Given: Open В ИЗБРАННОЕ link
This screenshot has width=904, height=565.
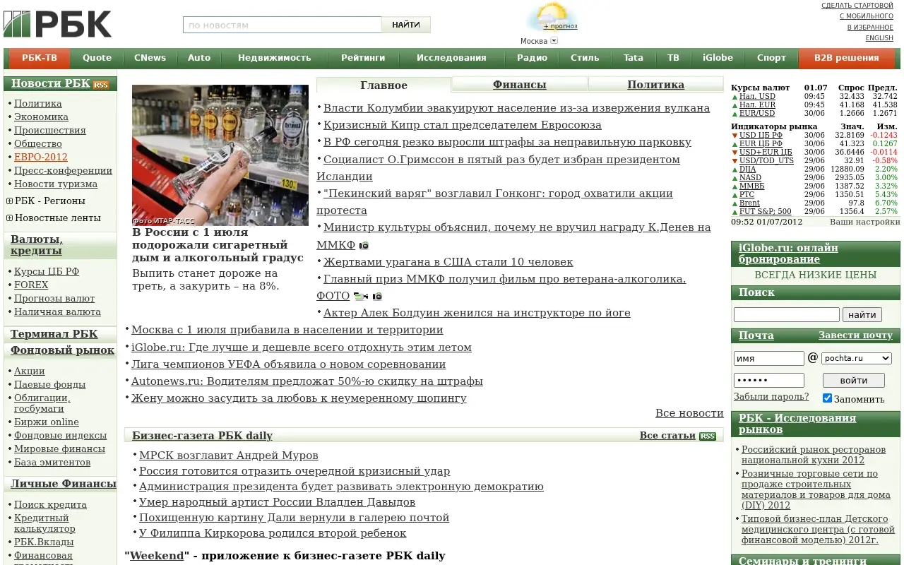Looking at the screenshot, I should pyautogui.click(x=870, y=28).
